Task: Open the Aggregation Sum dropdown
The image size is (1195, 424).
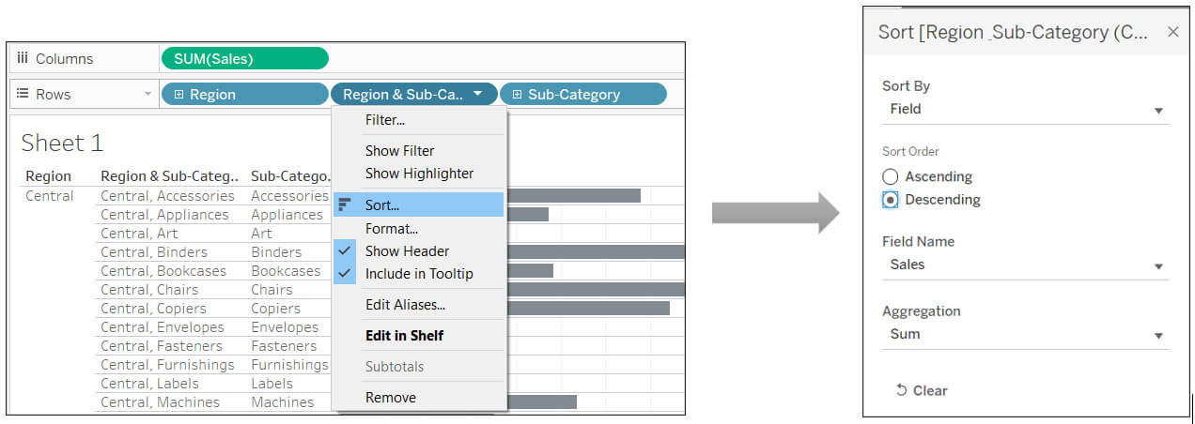Action: pyautogui.click(x=1025, y=335)
